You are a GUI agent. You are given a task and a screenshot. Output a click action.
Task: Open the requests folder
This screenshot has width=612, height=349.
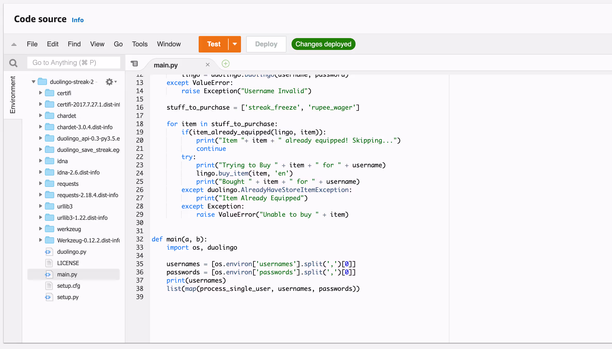tap(68, 184)
